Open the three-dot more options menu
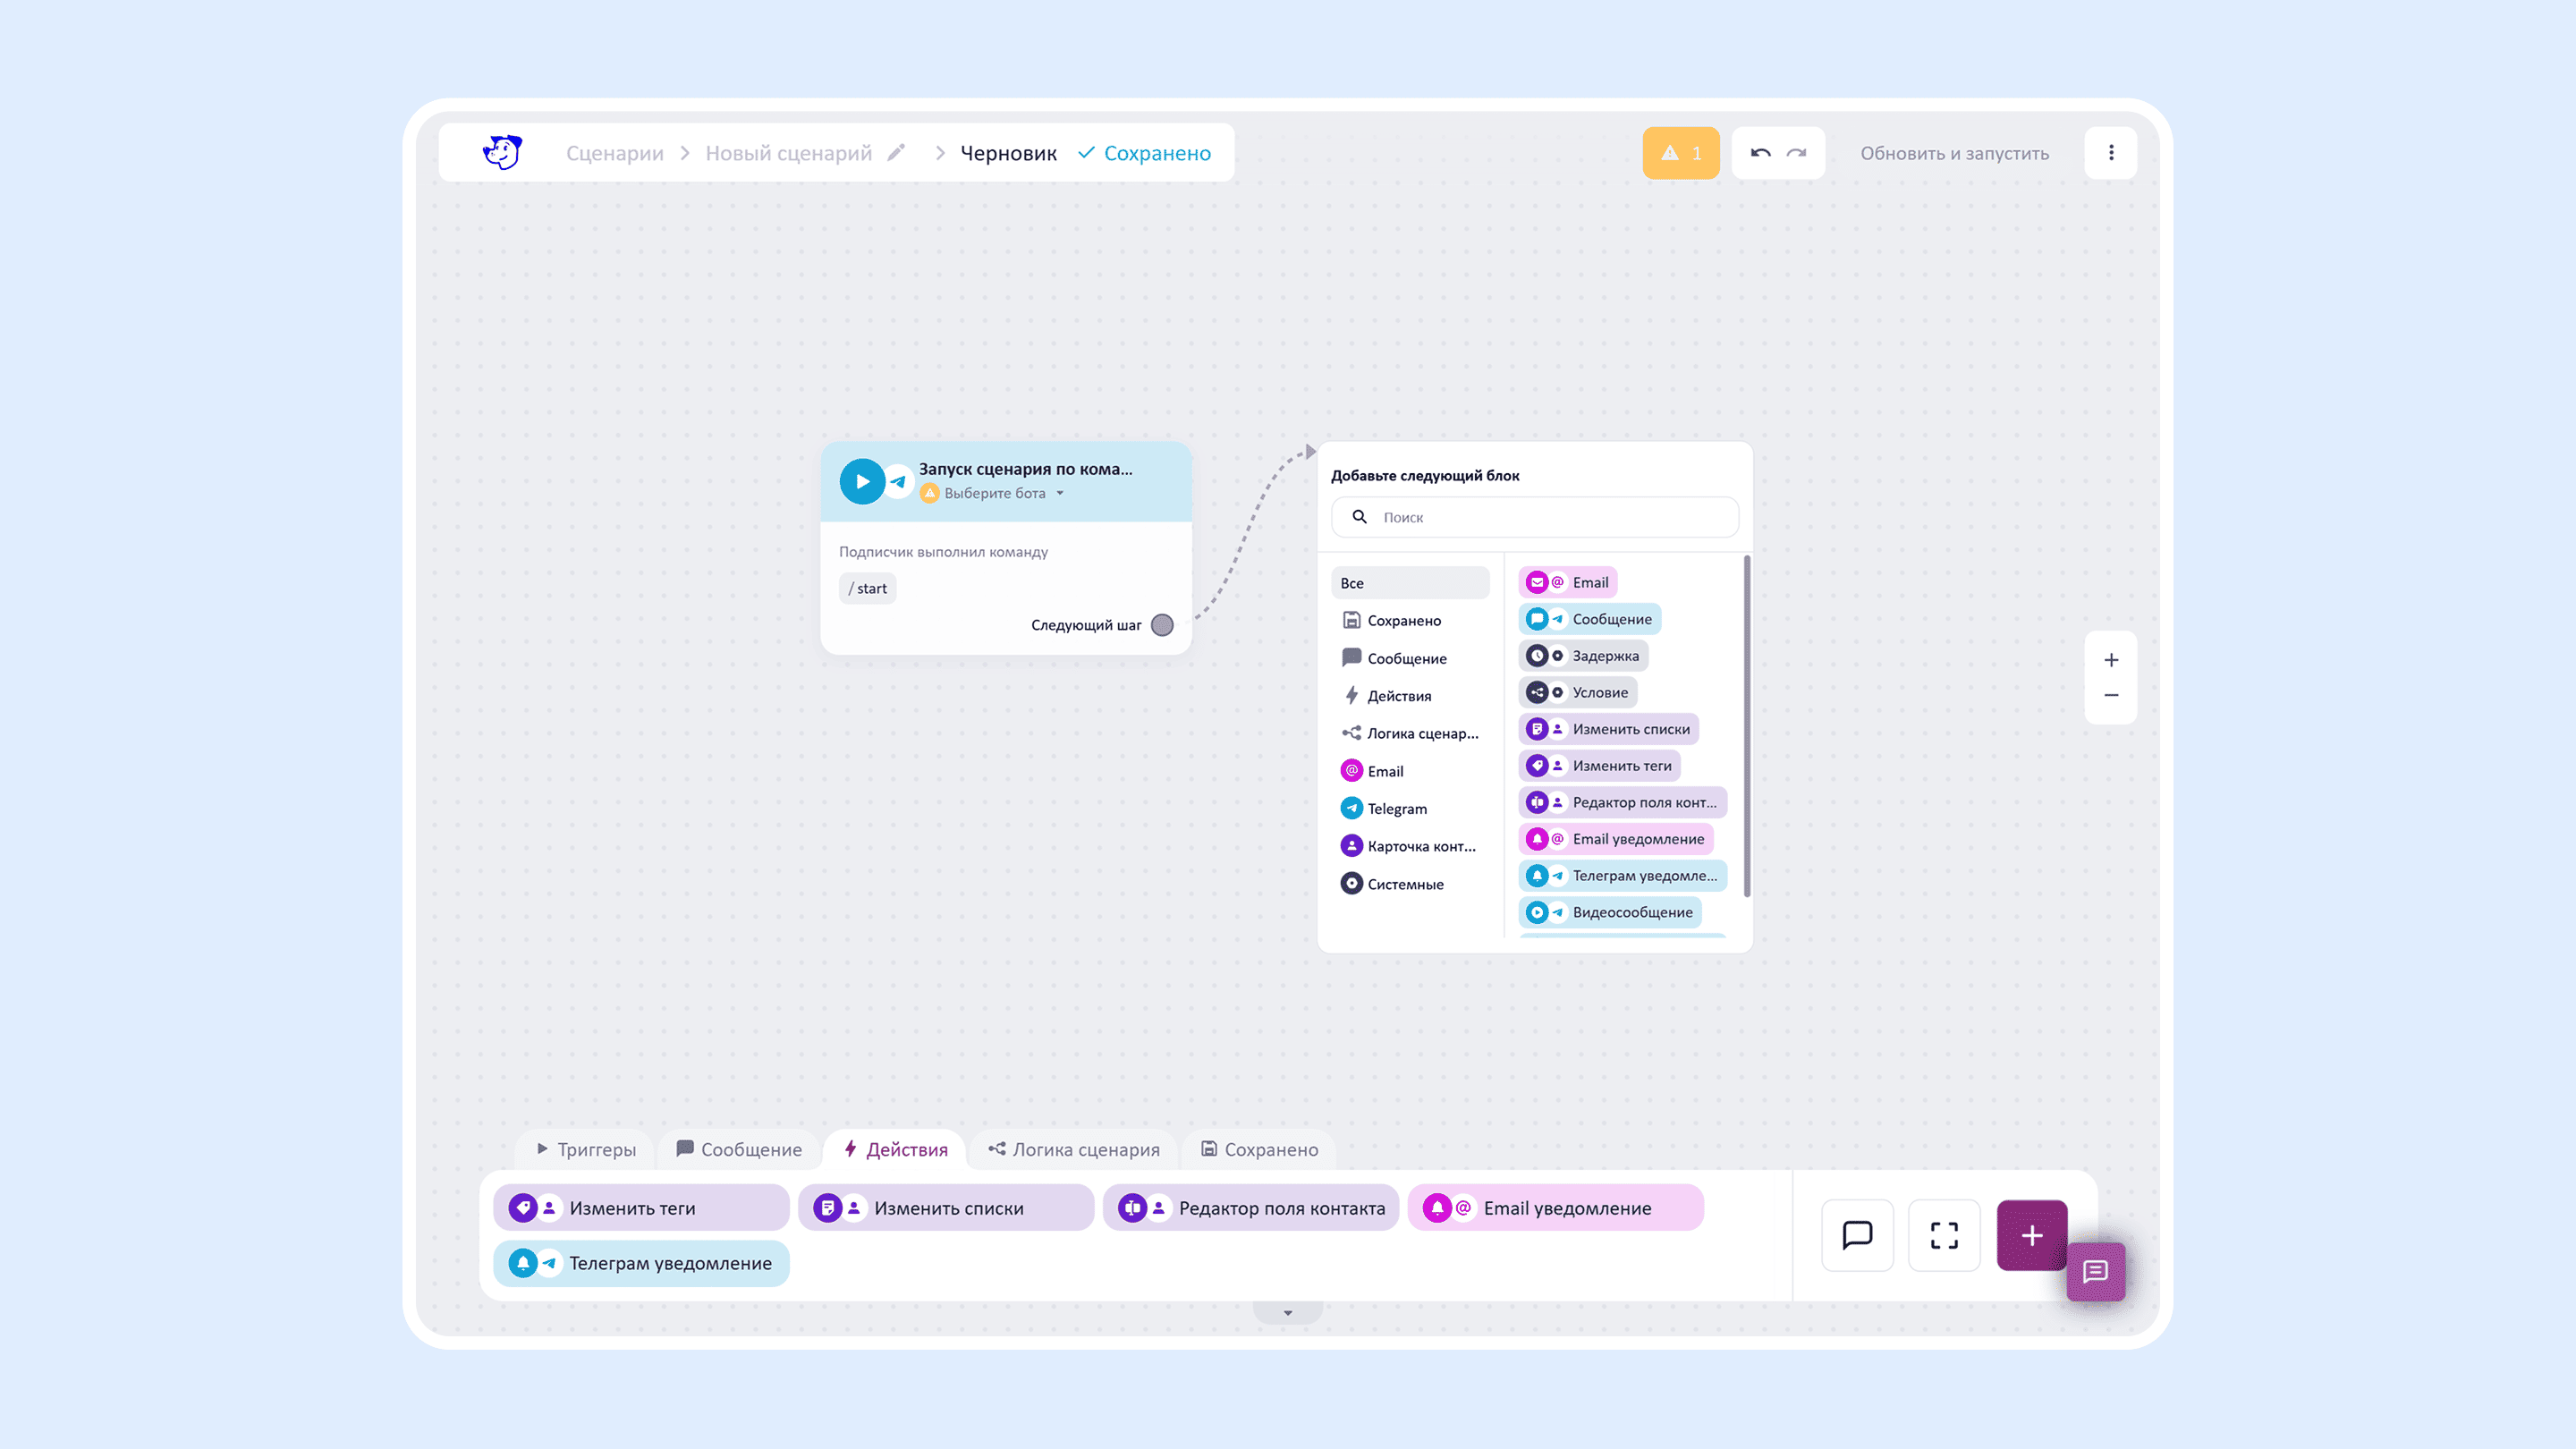This screenshot has height=1449, width=2576. 2110,153
